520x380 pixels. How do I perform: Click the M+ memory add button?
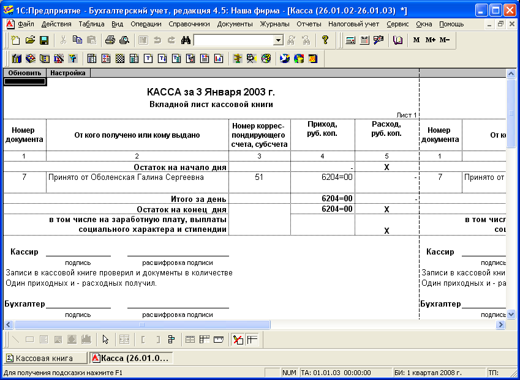point(431,40)
